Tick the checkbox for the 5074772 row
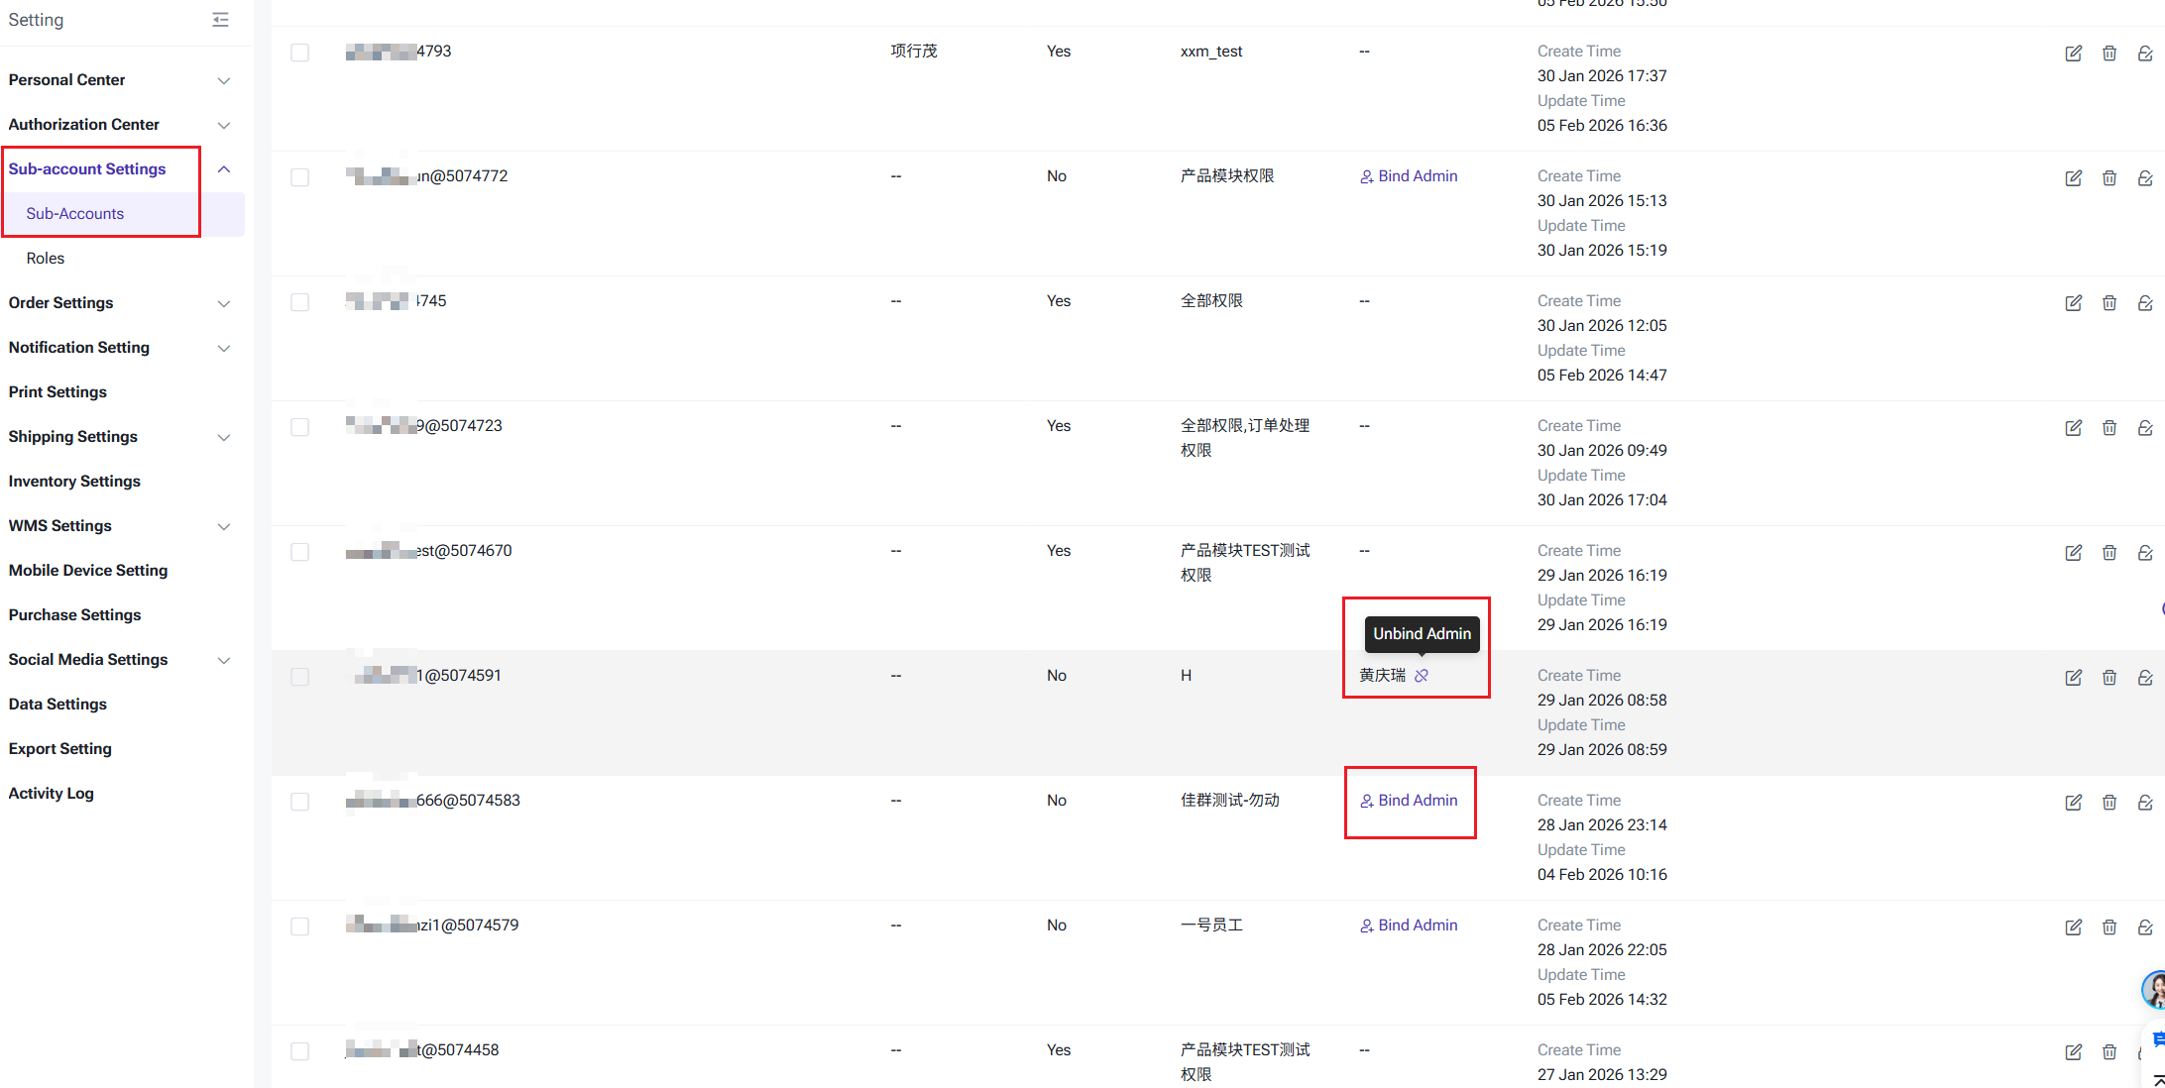The width and height of the screenshot is (2165, 1088). [x=299, y=177]
